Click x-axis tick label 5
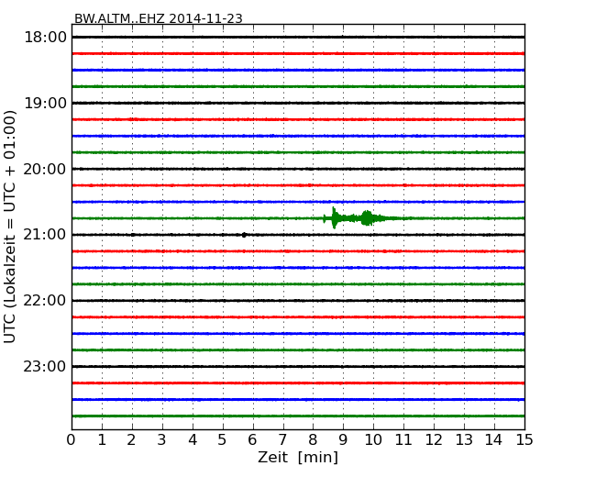Viewport: 596px width, 477px height. coord(223,439)
